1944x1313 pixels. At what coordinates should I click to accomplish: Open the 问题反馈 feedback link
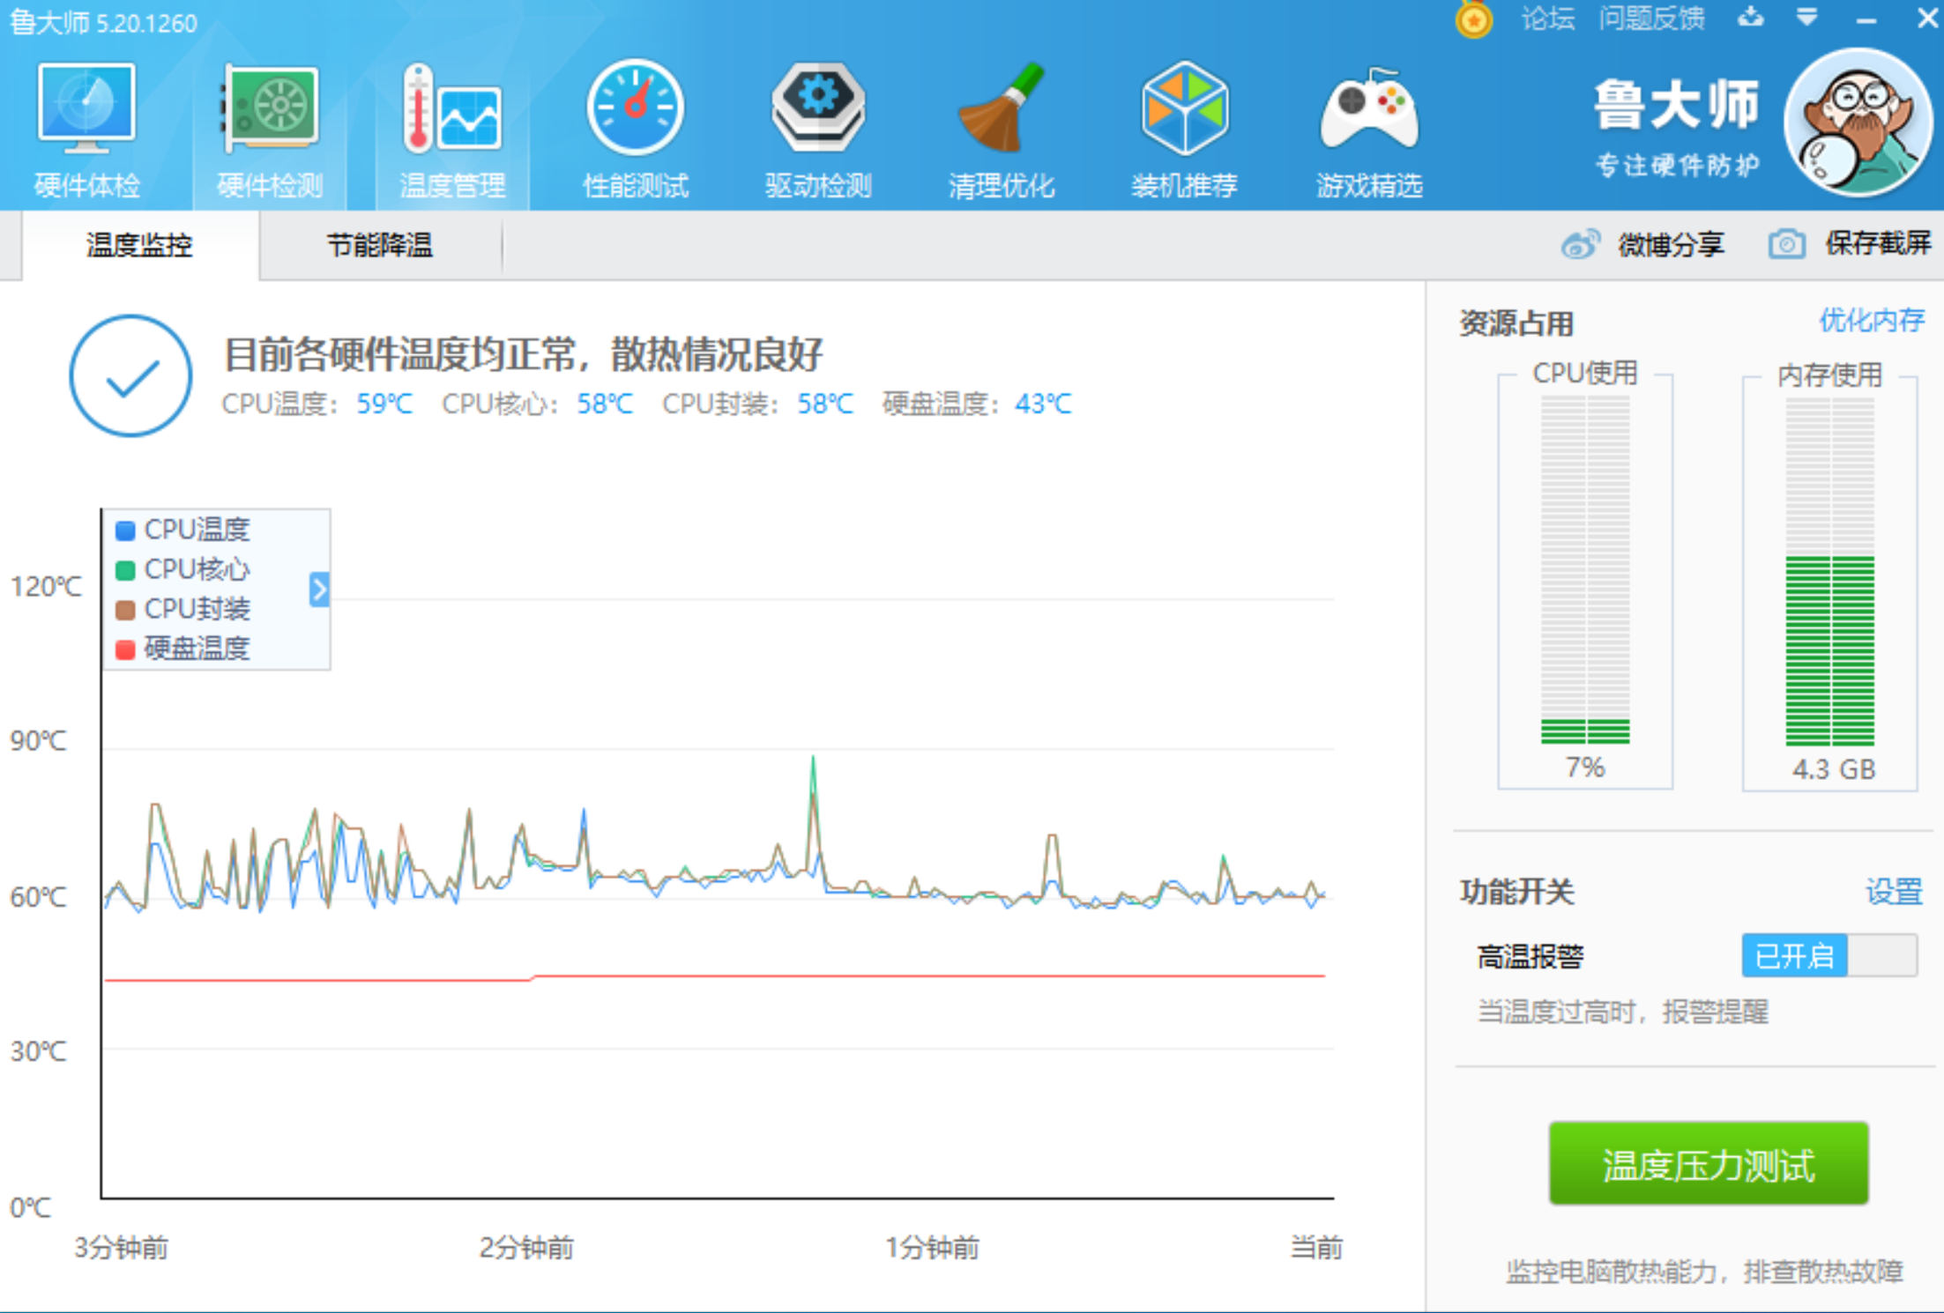(1652, 19)
